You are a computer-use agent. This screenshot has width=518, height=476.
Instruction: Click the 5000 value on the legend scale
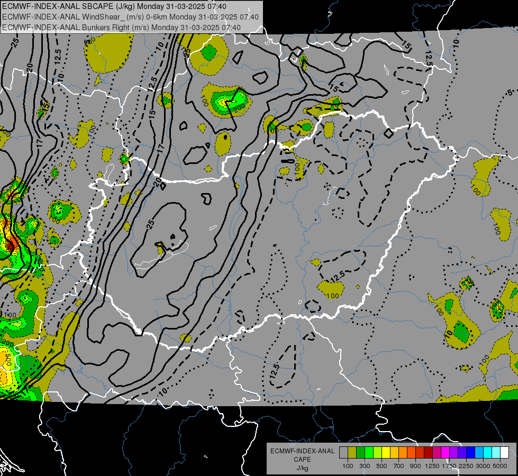[500, 466]
